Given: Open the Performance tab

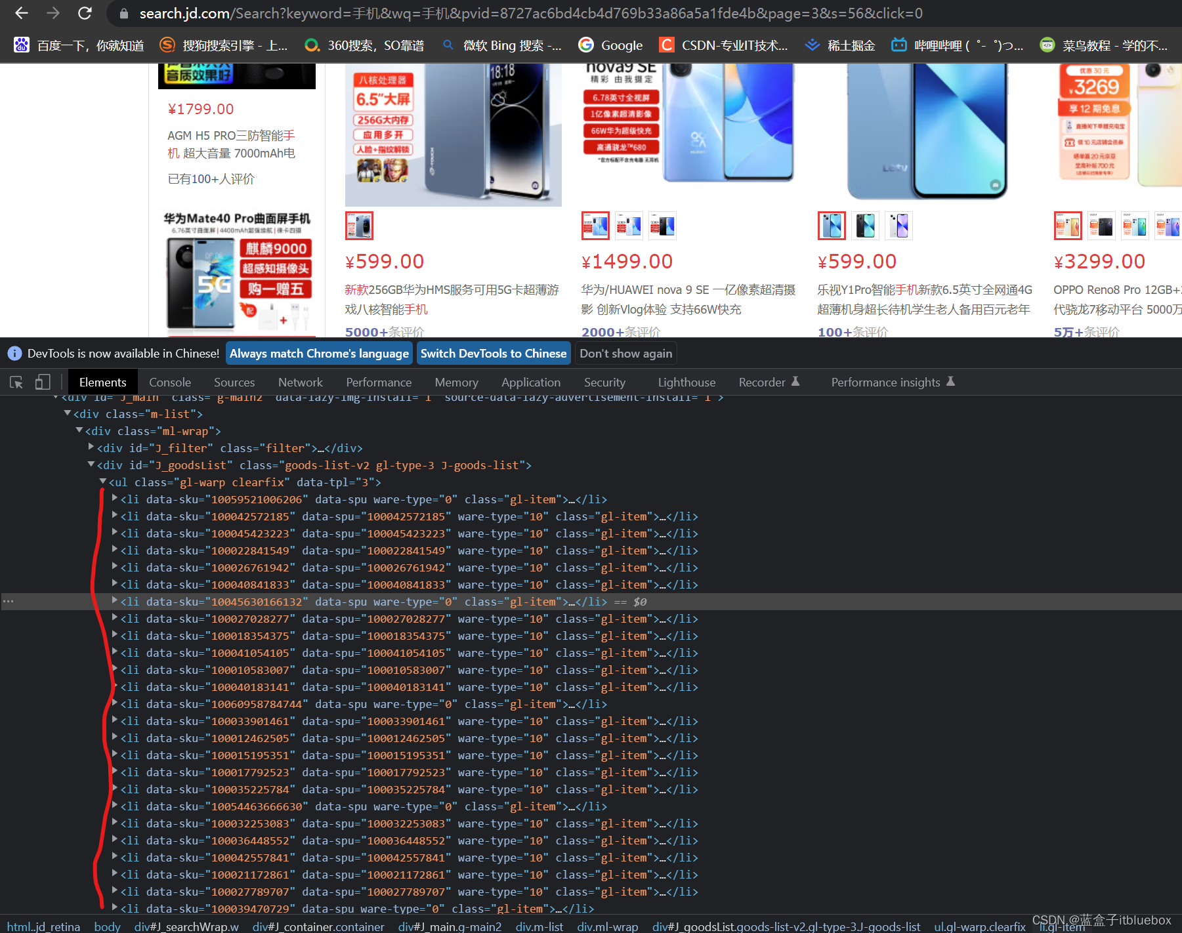Looking at the screenshot, I should [x=379, y=382].
